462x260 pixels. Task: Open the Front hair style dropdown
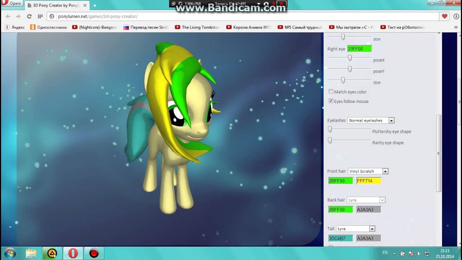(368, 171)
